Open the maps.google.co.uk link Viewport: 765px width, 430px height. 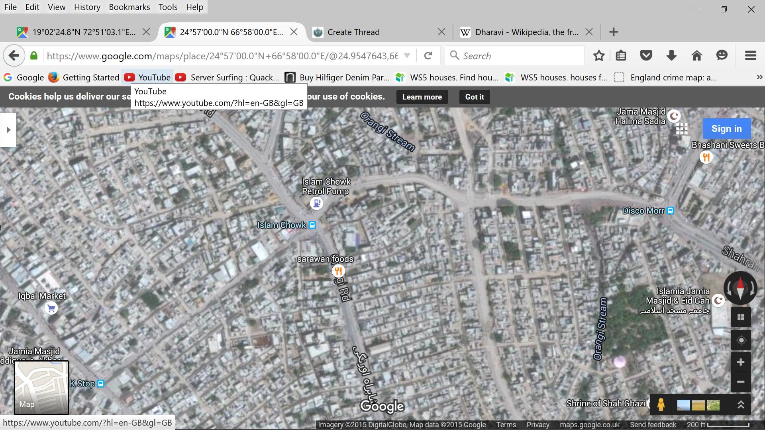(x=590, y=425)
